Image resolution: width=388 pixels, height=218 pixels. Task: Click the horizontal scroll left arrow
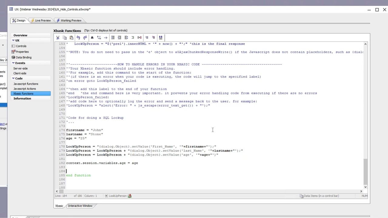coord(56,191)
